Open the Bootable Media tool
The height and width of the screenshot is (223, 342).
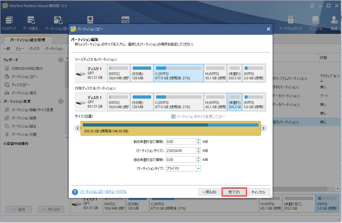click(290, 23)
